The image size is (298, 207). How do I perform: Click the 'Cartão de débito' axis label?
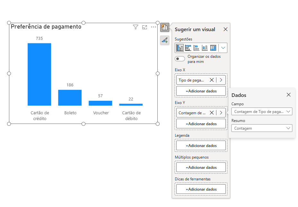(131, 116)
